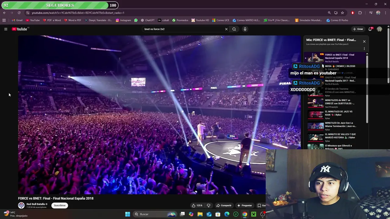Open the Simulador Mundial bookmark
The height and width of the screenshot is (219, 390).
click(308, 20)
